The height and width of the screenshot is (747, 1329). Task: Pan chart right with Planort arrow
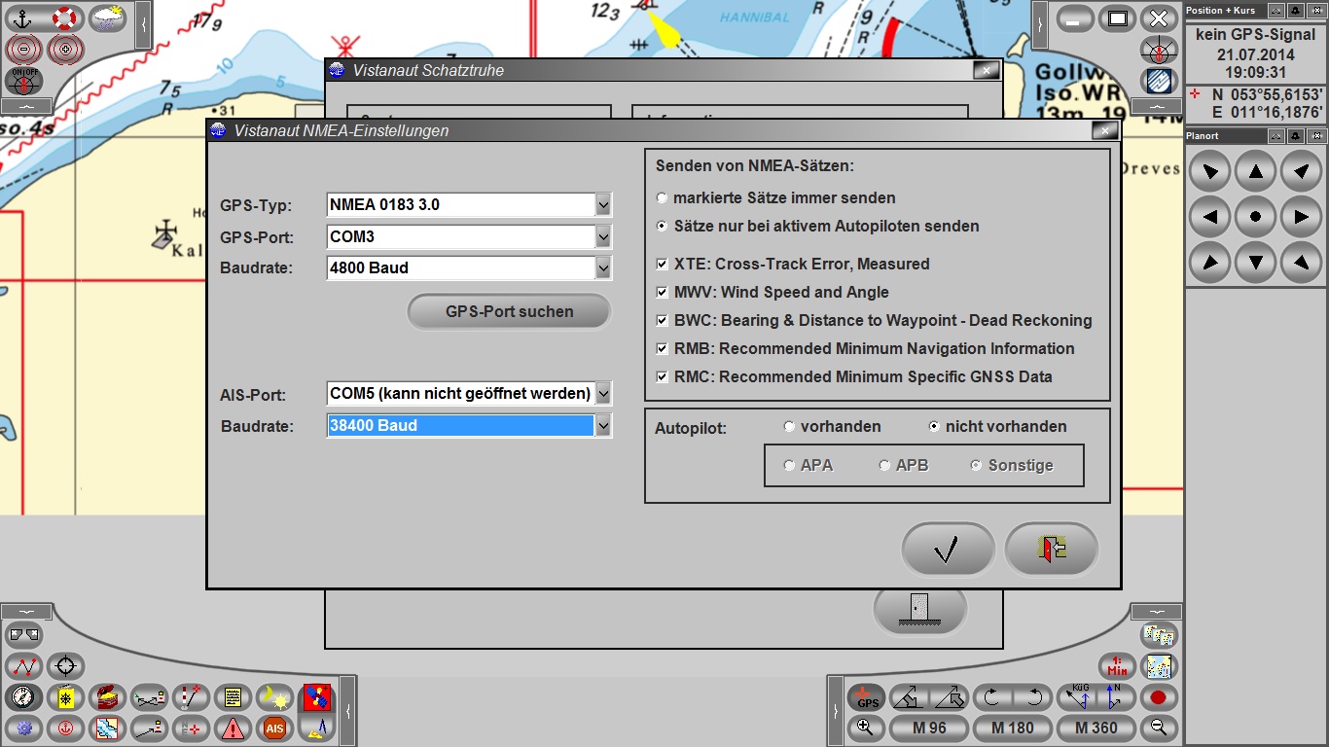click(1301, 217)
